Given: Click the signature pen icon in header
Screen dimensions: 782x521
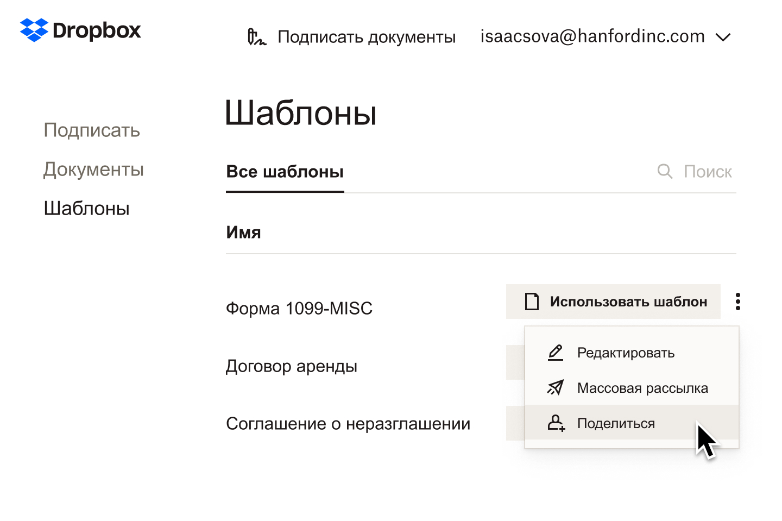Looking at the screenshot, I should pos(256,37).
